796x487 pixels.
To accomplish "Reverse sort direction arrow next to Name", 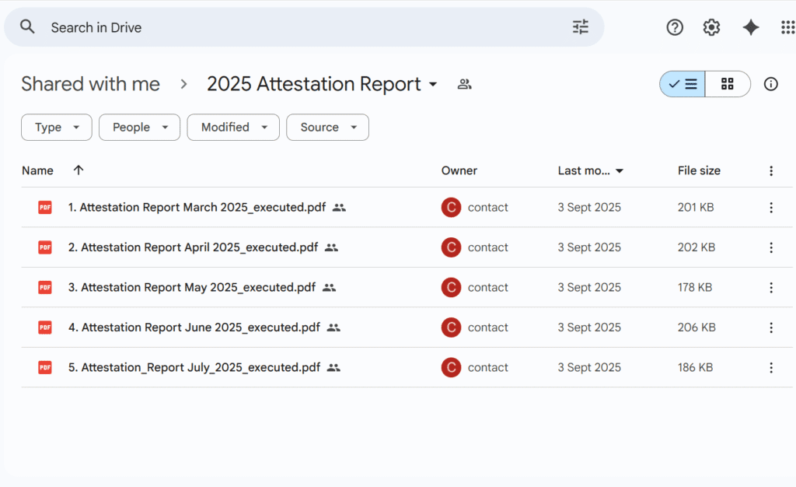I will point(78,170).
